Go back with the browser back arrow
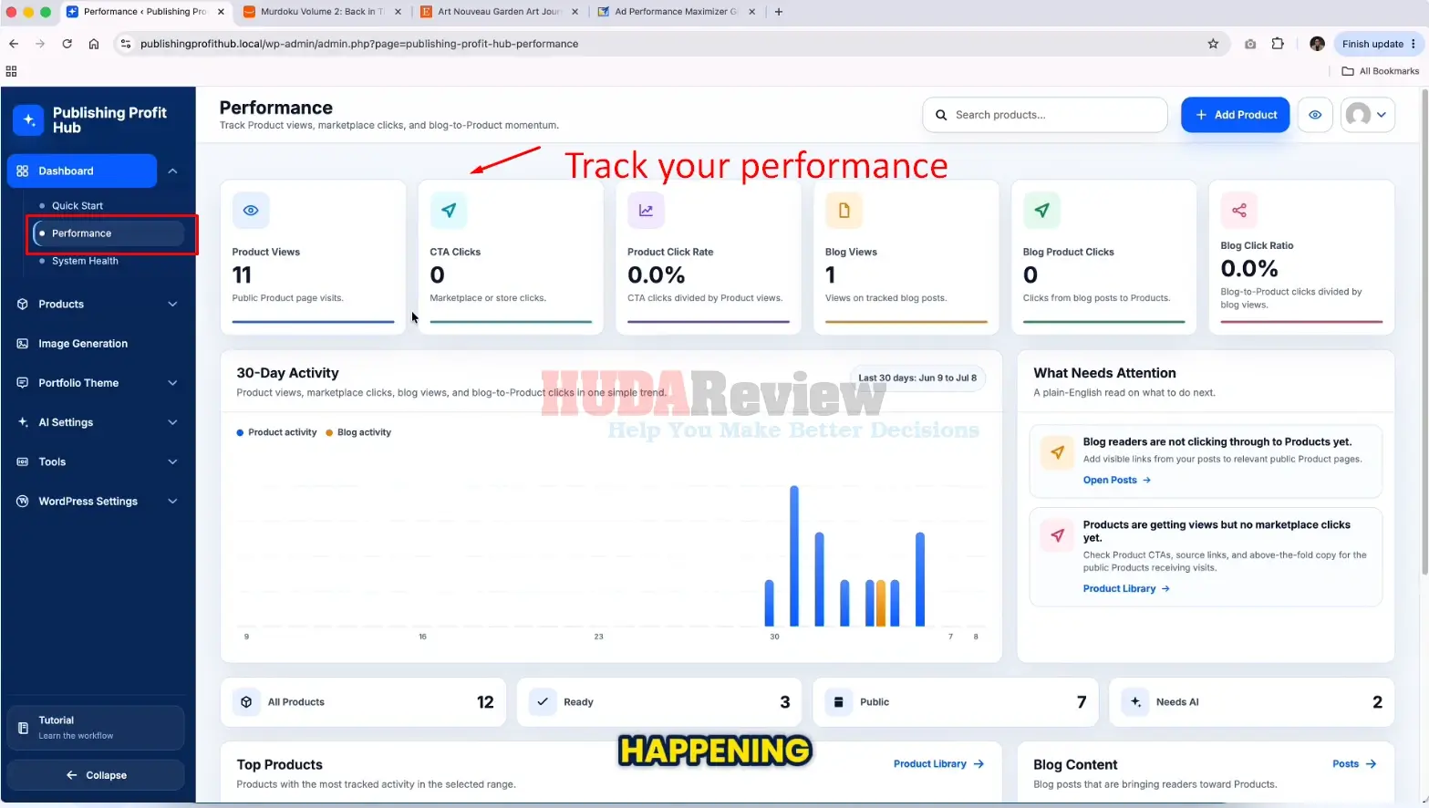The image size is (1429, 808). [14, 44]
